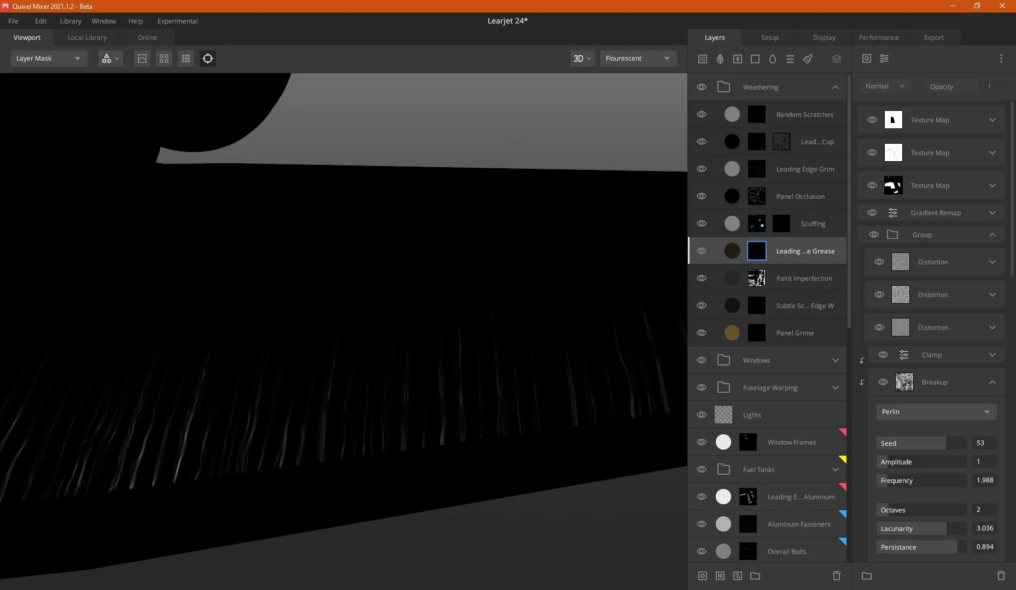Screen dimensions: 1016x590
Task: Open the three-dot options menu
Action: coord(1001,58)
